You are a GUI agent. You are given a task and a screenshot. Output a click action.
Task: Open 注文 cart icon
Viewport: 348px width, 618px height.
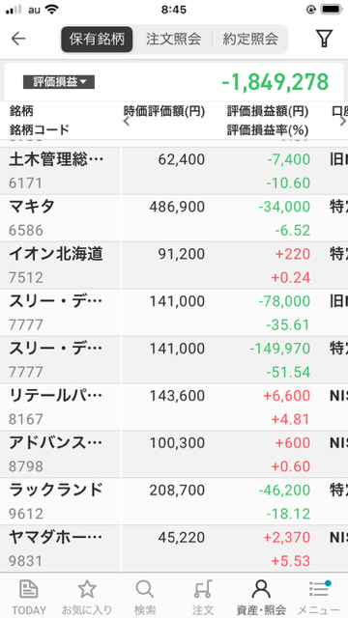(x=203, y=589)
